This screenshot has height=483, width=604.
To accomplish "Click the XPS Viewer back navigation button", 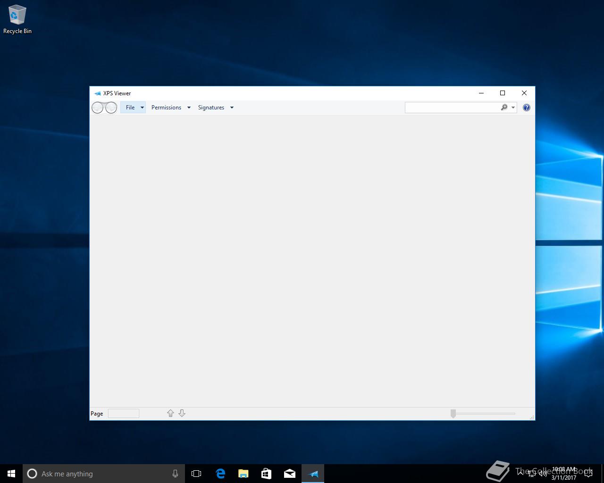I will (x=97, y=108).
